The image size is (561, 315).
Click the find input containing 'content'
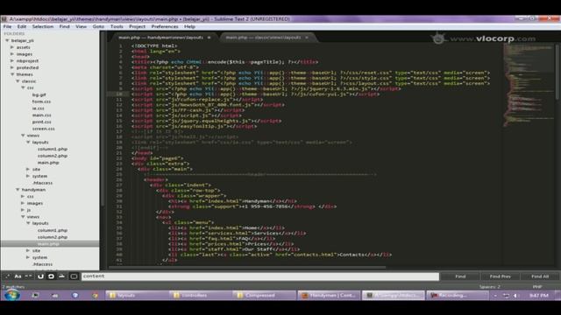pos(260,276)
